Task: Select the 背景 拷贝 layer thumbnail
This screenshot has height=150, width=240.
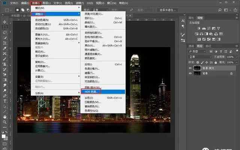Action: 196,68
